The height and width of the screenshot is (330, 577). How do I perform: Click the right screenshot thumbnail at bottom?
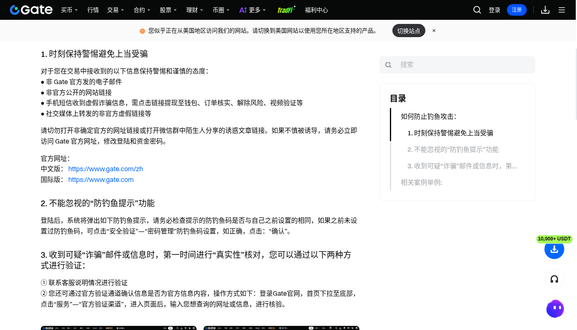[281, 328]
